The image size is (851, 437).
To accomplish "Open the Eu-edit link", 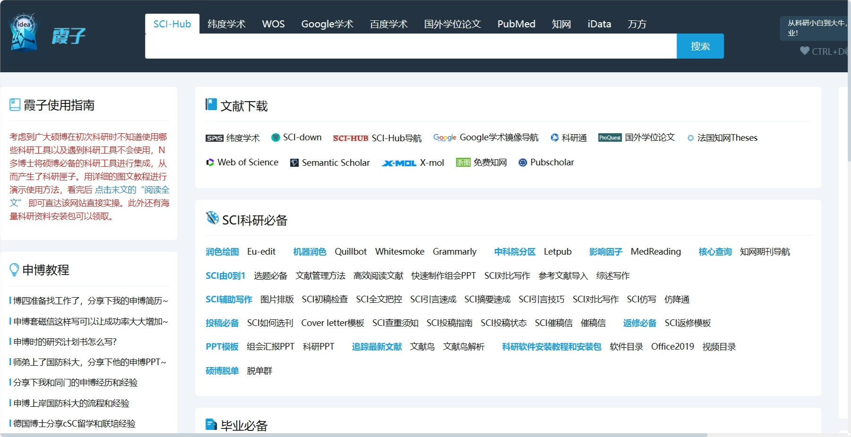I will (x=261, y=252).
